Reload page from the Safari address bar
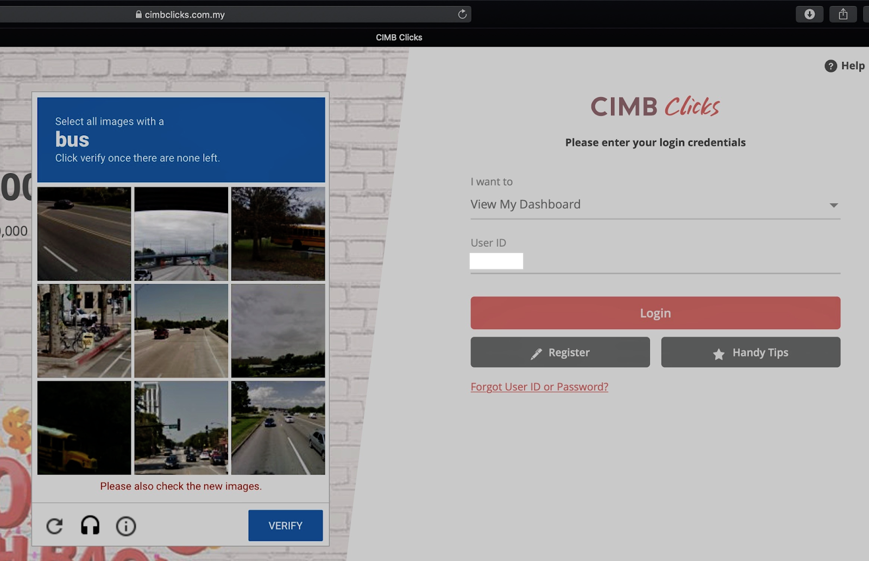This screenshot has height=561, width=869. coord(462,15)
